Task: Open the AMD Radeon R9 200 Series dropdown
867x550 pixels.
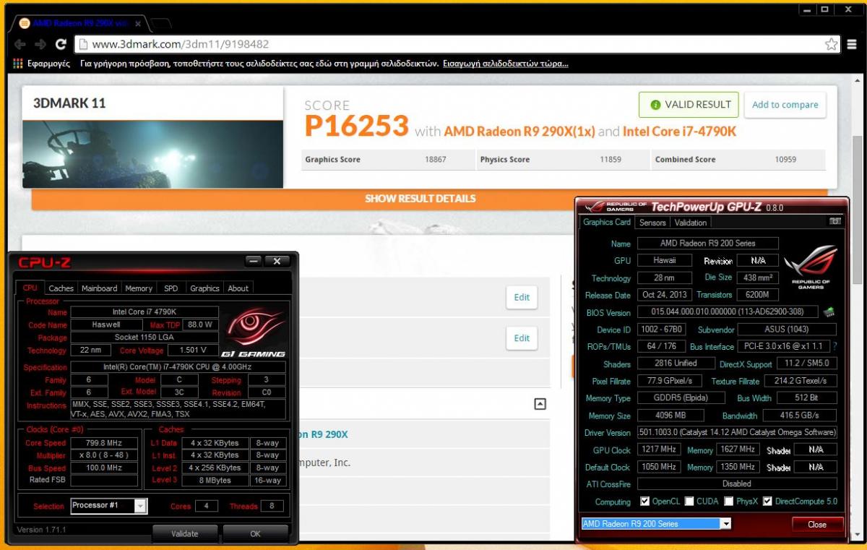Action: point(725,524)
